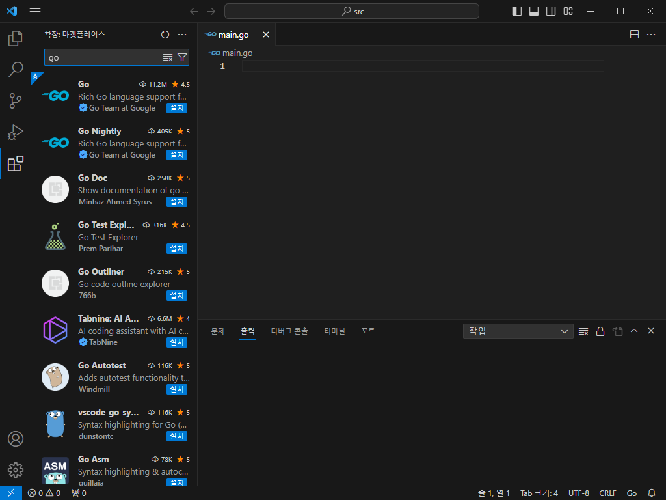Install the vscode-go-syntax extension
Viewport: 666px width, 500px height.
[x=177, y=436]
